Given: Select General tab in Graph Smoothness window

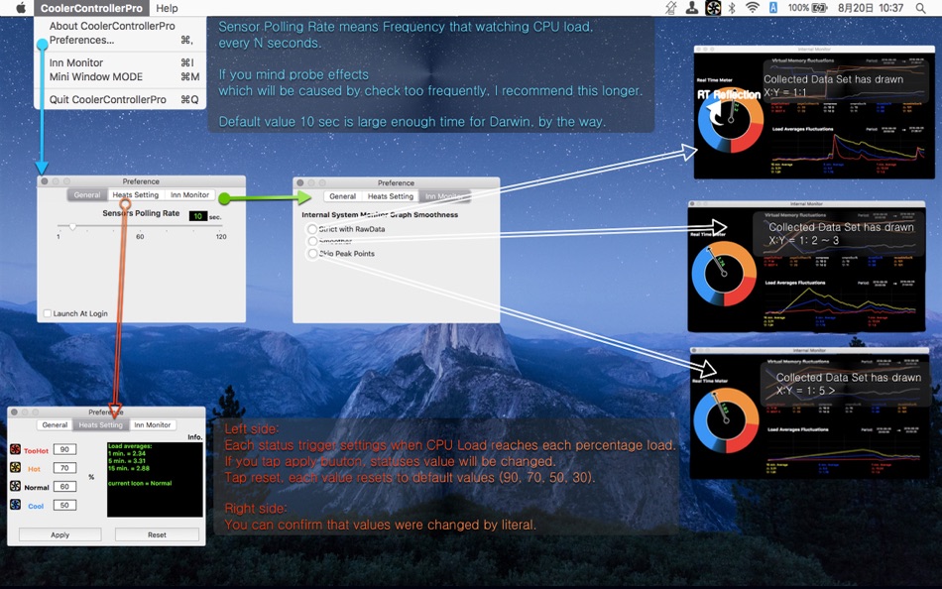Looking at the screenshot, I should click(342, 196).
